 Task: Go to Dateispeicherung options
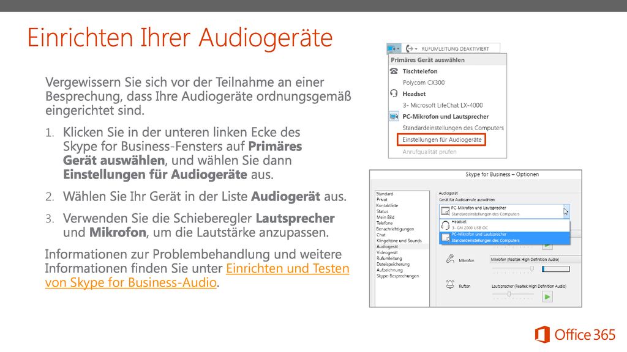392,264
